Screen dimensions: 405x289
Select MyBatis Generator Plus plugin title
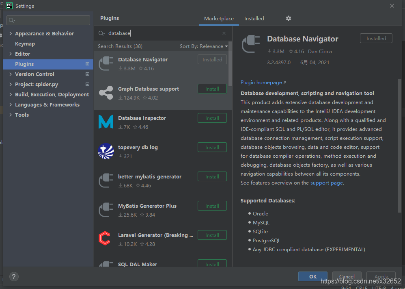coord(147,206)
